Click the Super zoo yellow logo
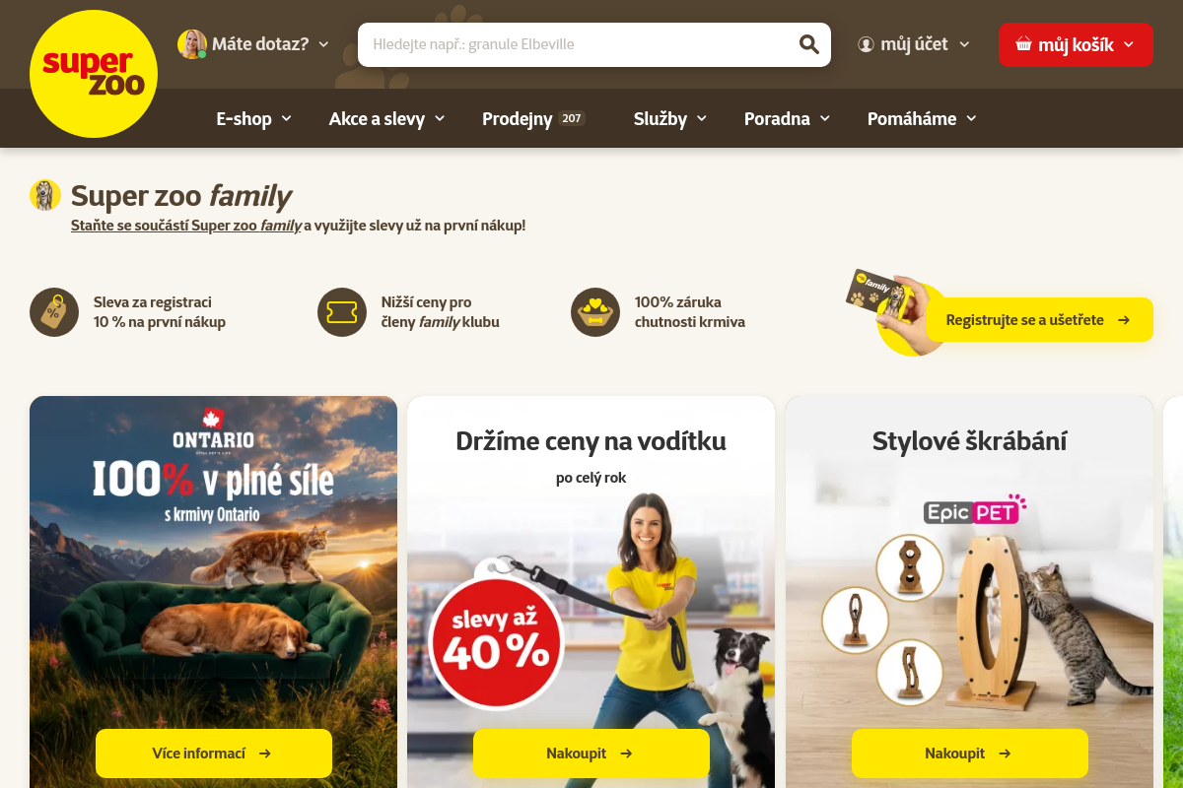Screen dimensions: 1183x788 (94, 74)
